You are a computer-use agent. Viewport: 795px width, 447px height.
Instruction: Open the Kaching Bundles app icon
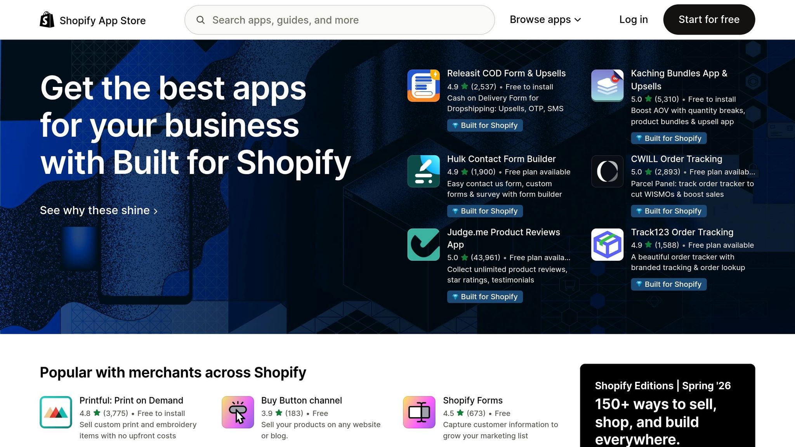pyautogui.click(x=608, y=86)
